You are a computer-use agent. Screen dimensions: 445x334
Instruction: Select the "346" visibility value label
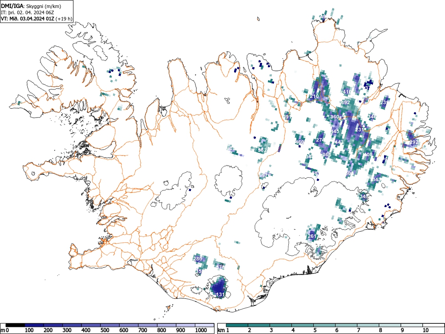372,117
